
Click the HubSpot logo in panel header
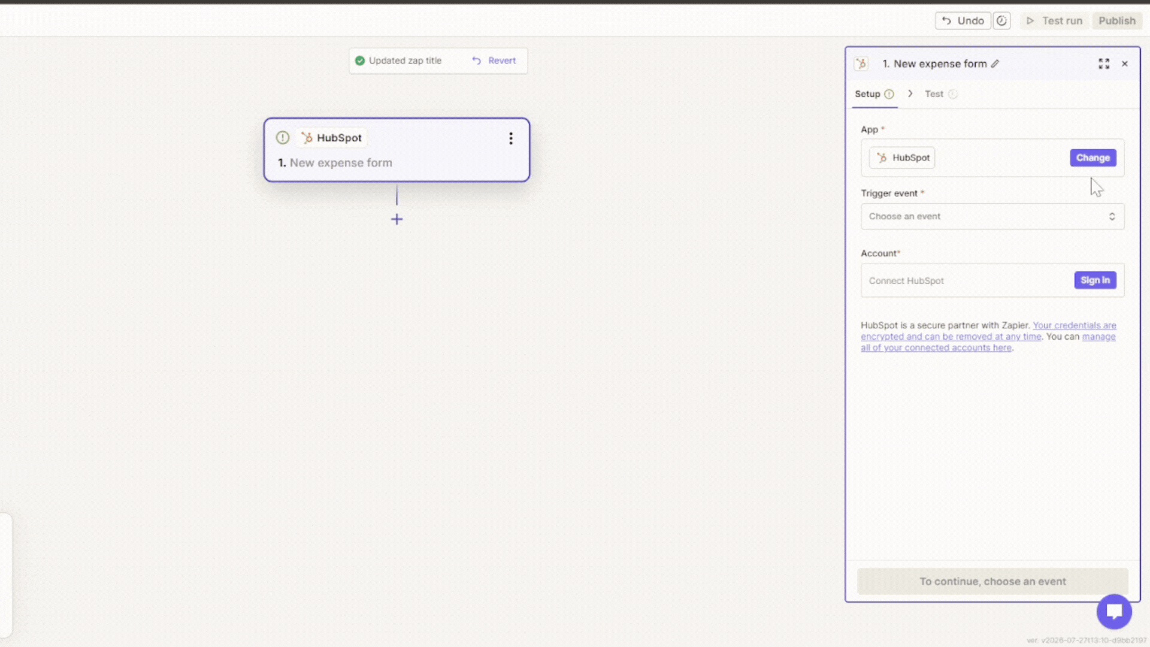click(x=861, y=64)
